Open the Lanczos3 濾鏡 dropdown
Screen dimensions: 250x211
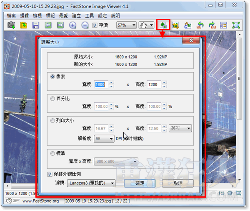coord(92,183)
